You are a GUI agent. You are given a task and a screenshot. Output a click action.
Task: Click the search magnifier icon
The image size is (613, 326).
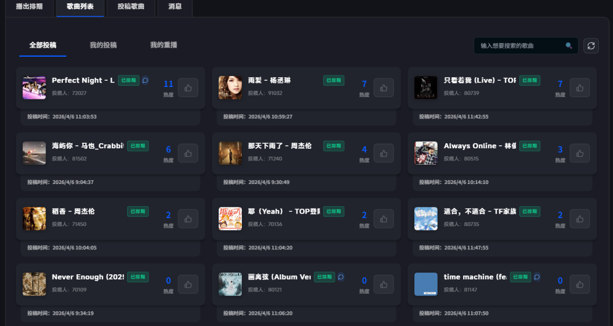pyautogui.click(x=569, y=46)
